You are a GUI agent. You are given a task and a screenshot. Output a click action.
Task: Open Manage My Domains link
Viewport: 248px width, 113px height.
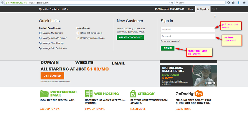click(x=53, y=33)
